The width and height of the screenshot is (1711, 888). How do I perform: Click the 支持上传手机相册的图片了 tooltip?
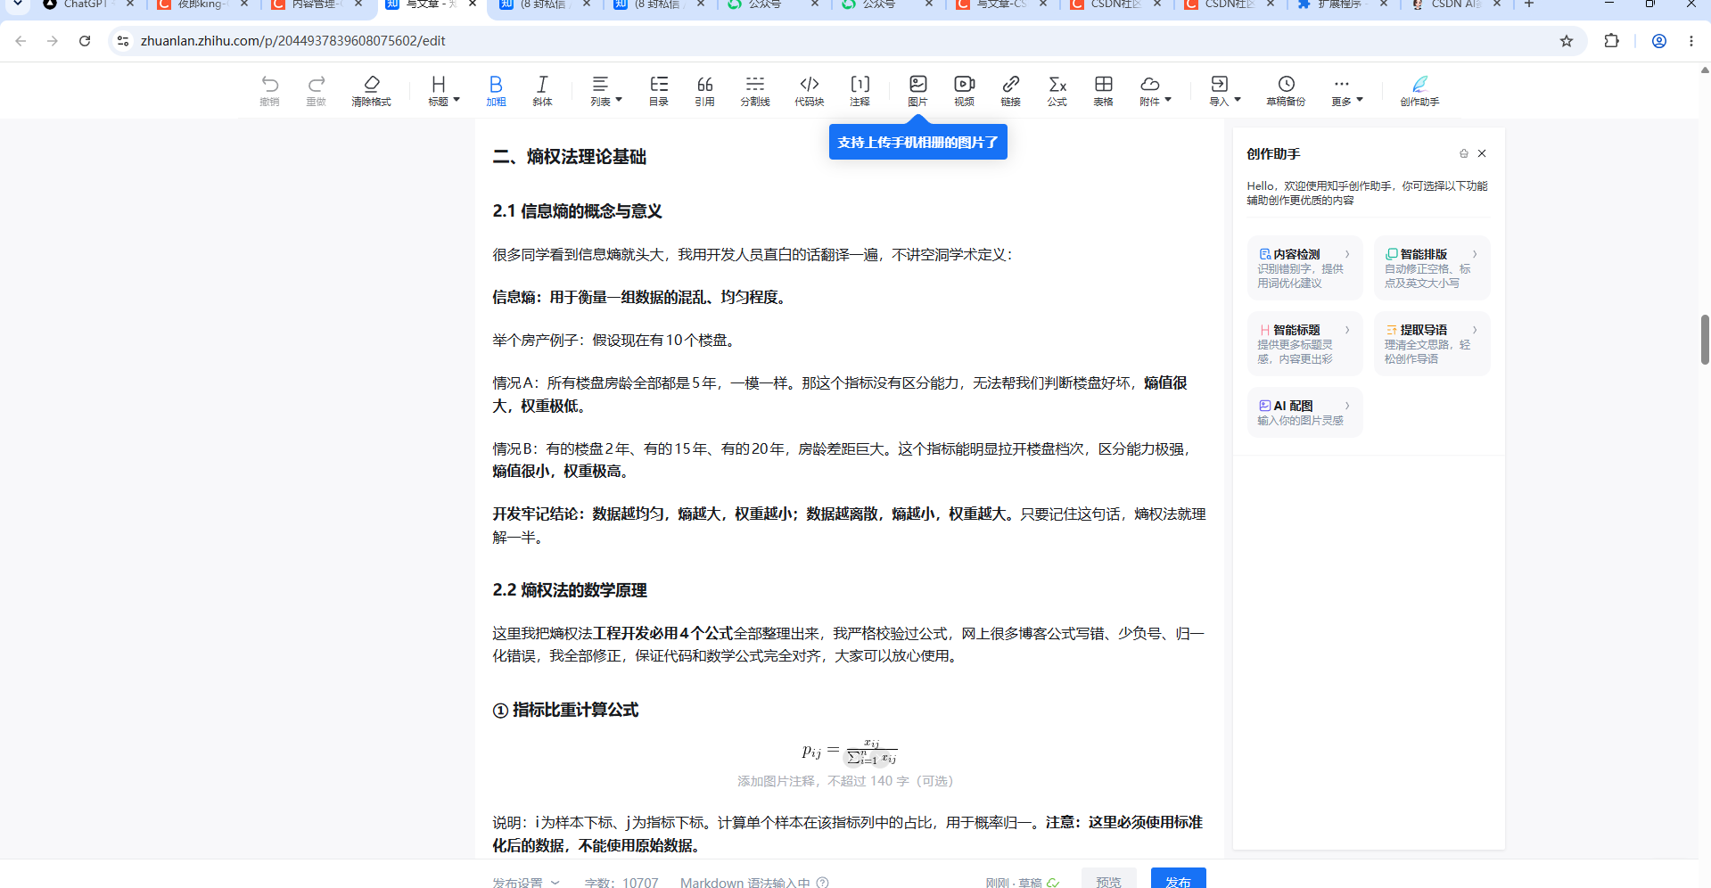point(917,143)
